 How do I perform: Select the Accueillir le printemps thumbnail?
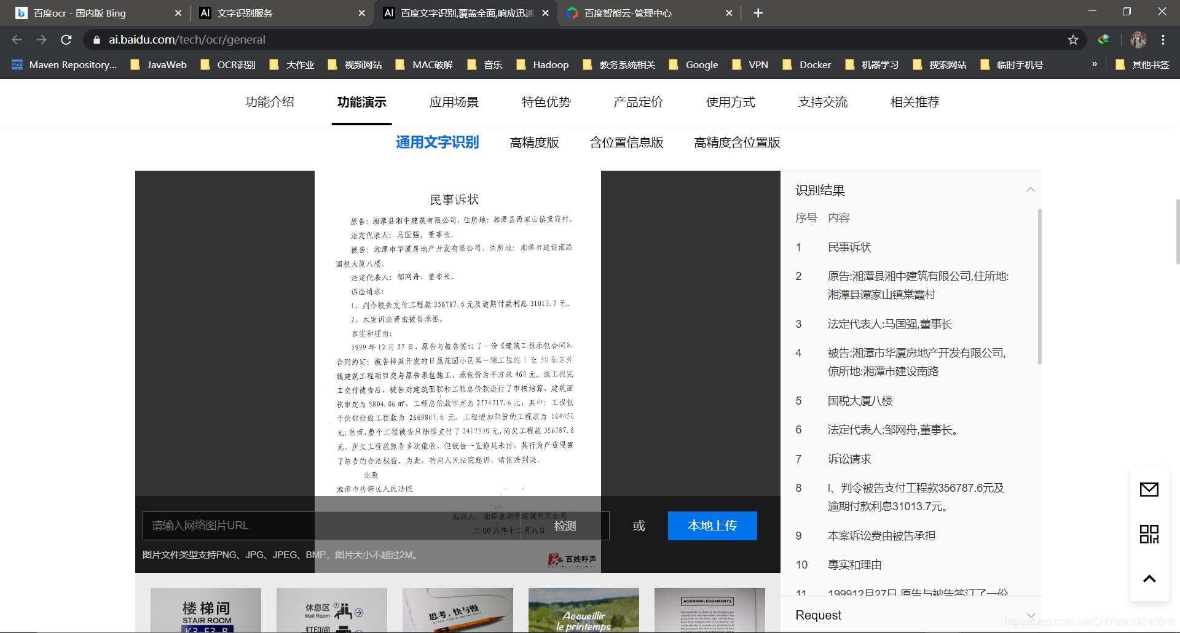pos(584,610)
